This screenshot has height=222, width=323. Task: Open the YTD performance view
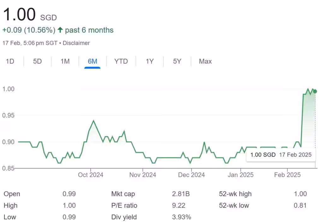(x=120, y=61)
